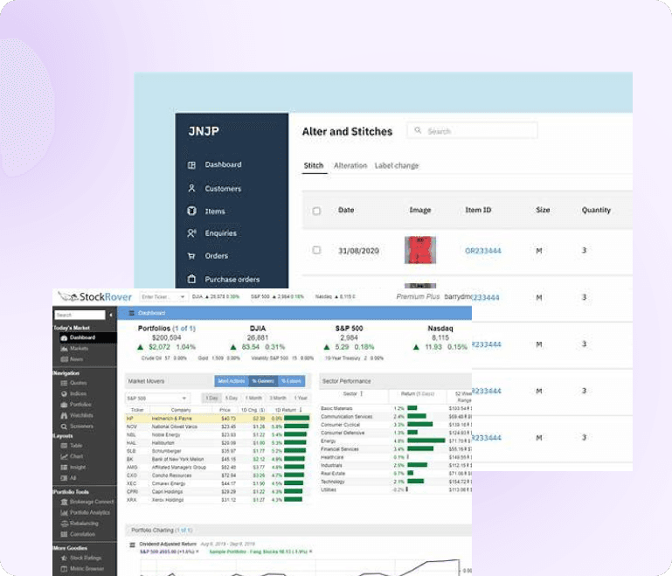Select the Items box icon

191,211
